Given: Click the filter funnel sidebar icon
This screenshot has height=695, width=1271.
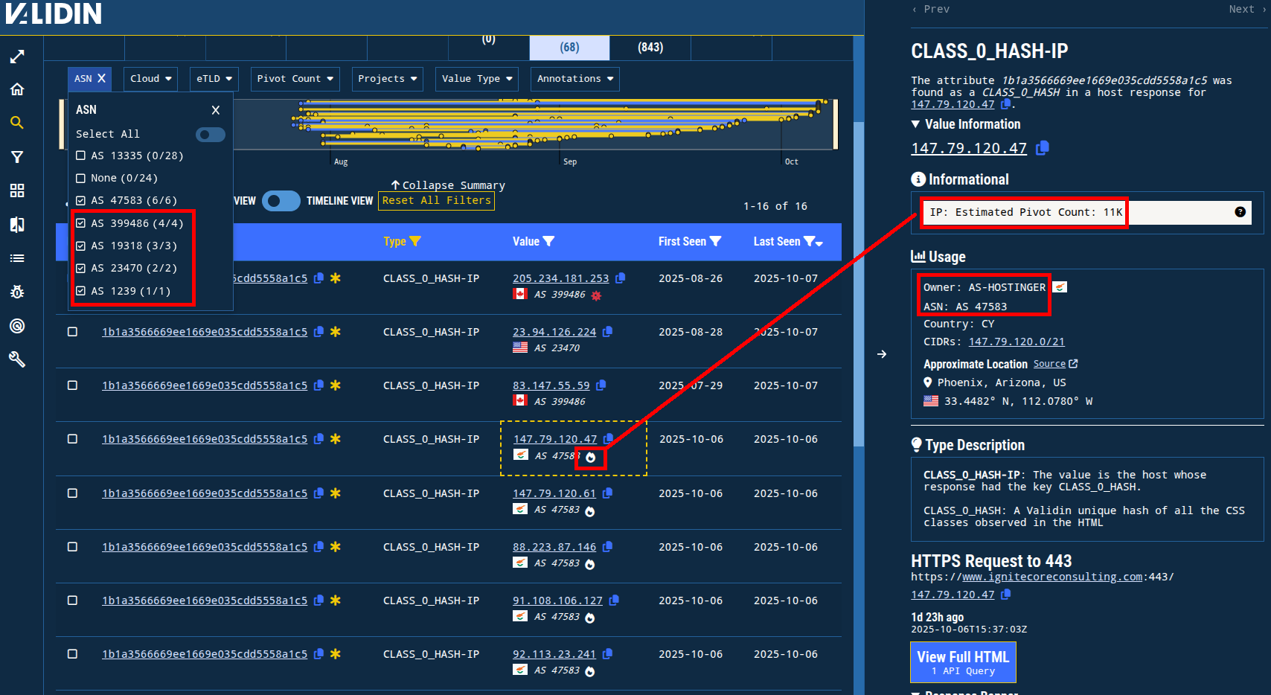Looking at the screenshot, I should click(x=17, y=157).
